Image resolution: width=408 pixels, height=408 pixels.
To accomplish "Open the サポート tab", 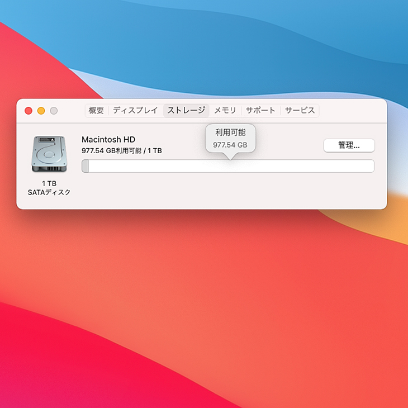I will (260, 111).
